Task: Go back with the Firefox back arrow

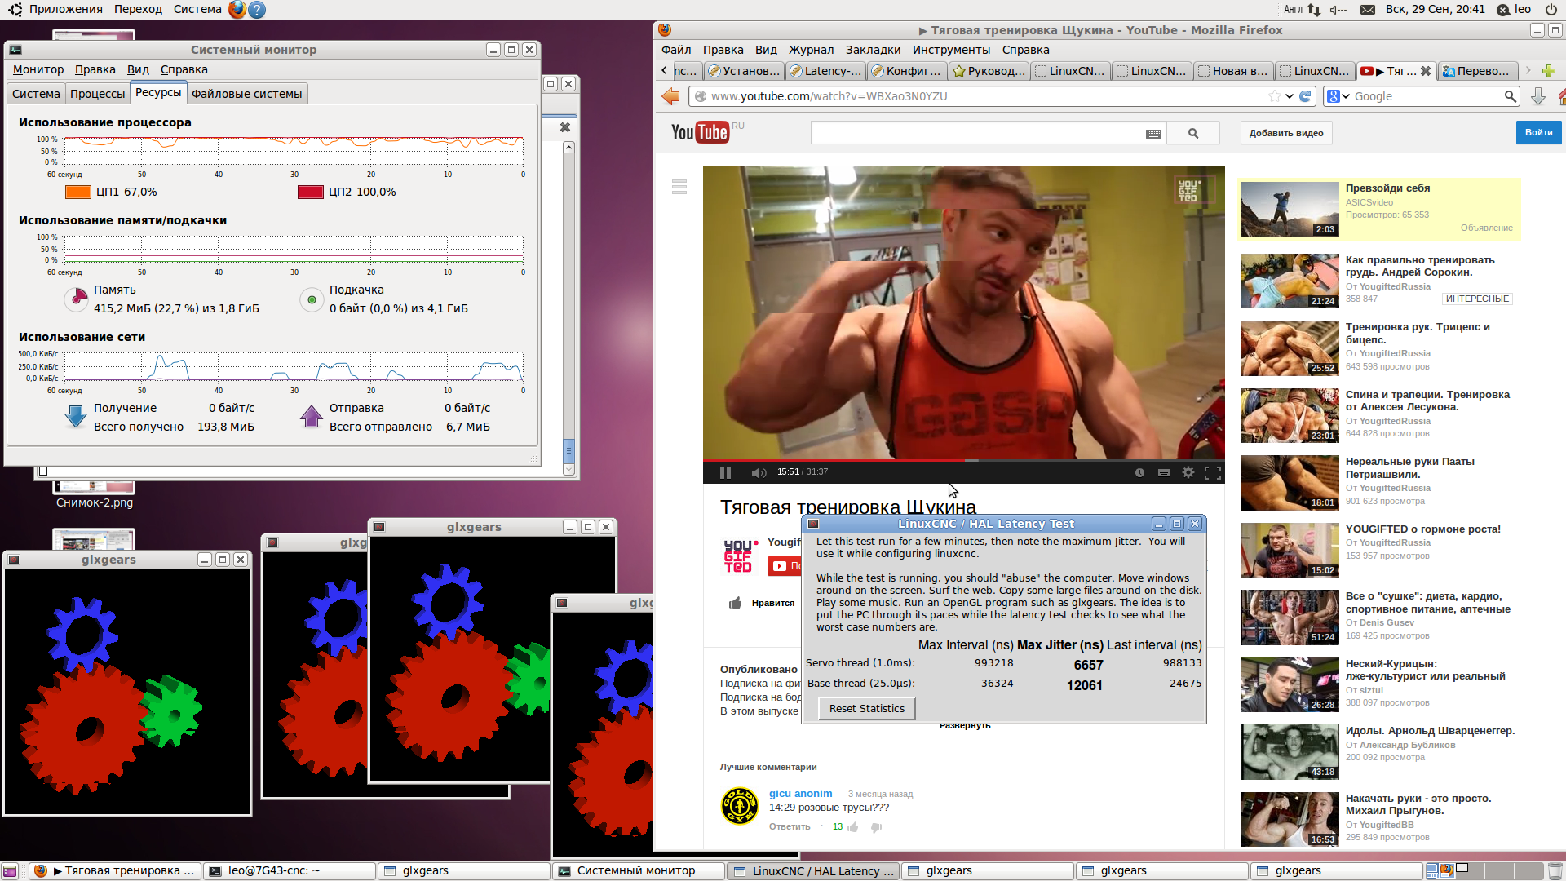Action: [x=670, y=96]
